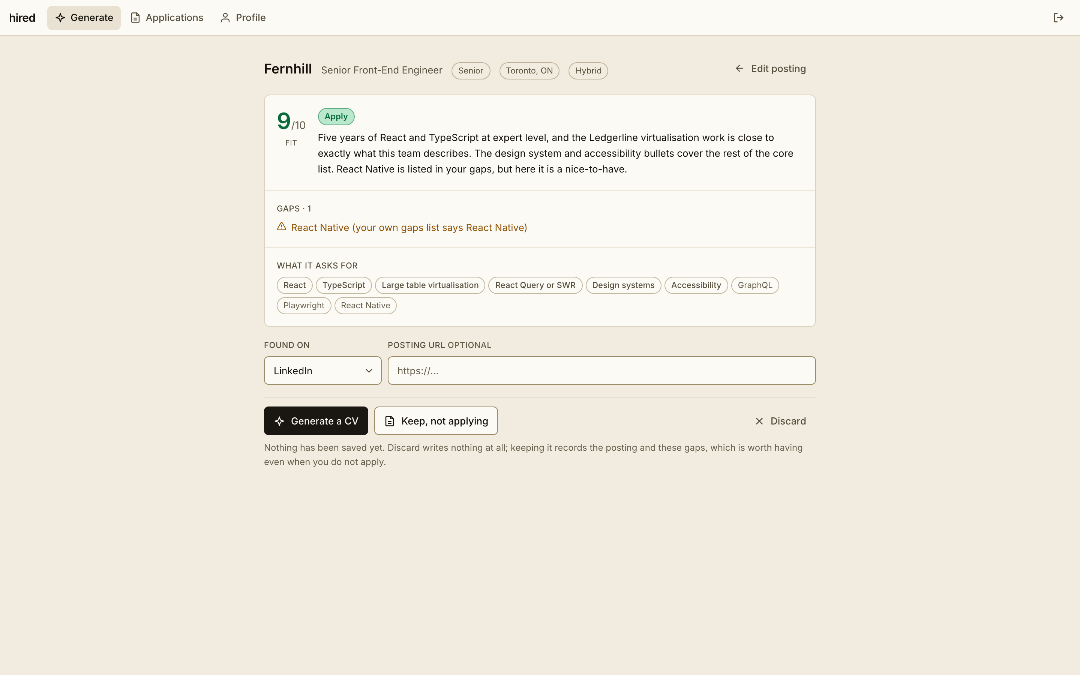
Task: Discard this posting
Action: (780, 421)
